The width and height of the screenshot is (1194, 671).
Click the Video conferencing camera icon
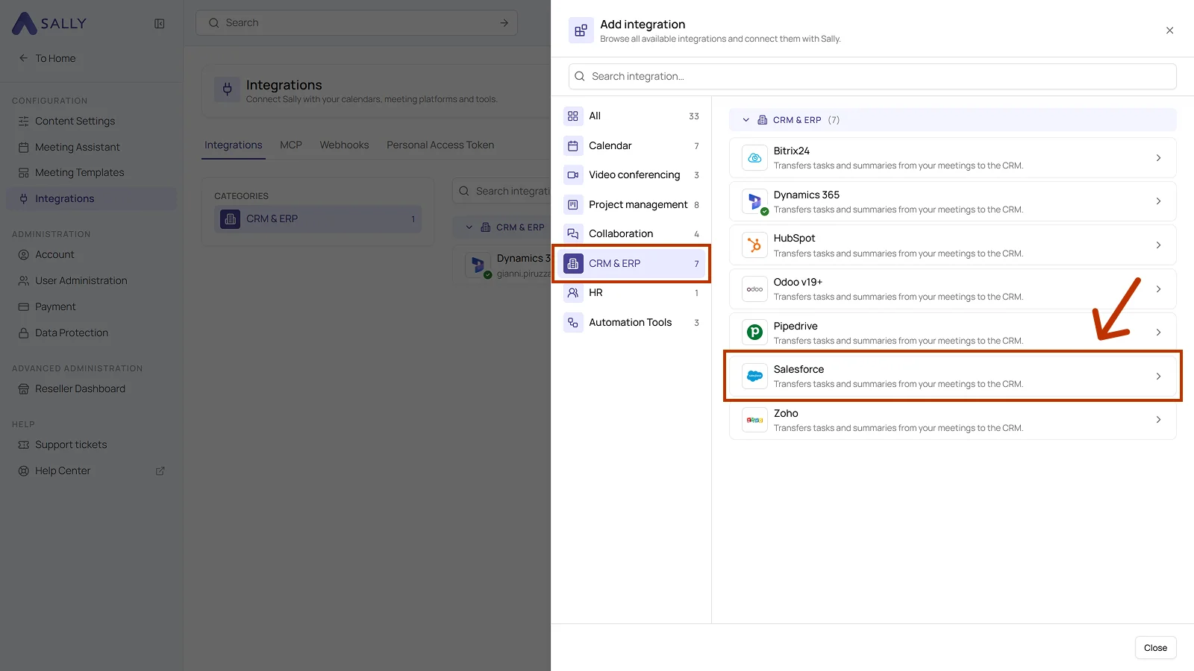pos(573,175)
